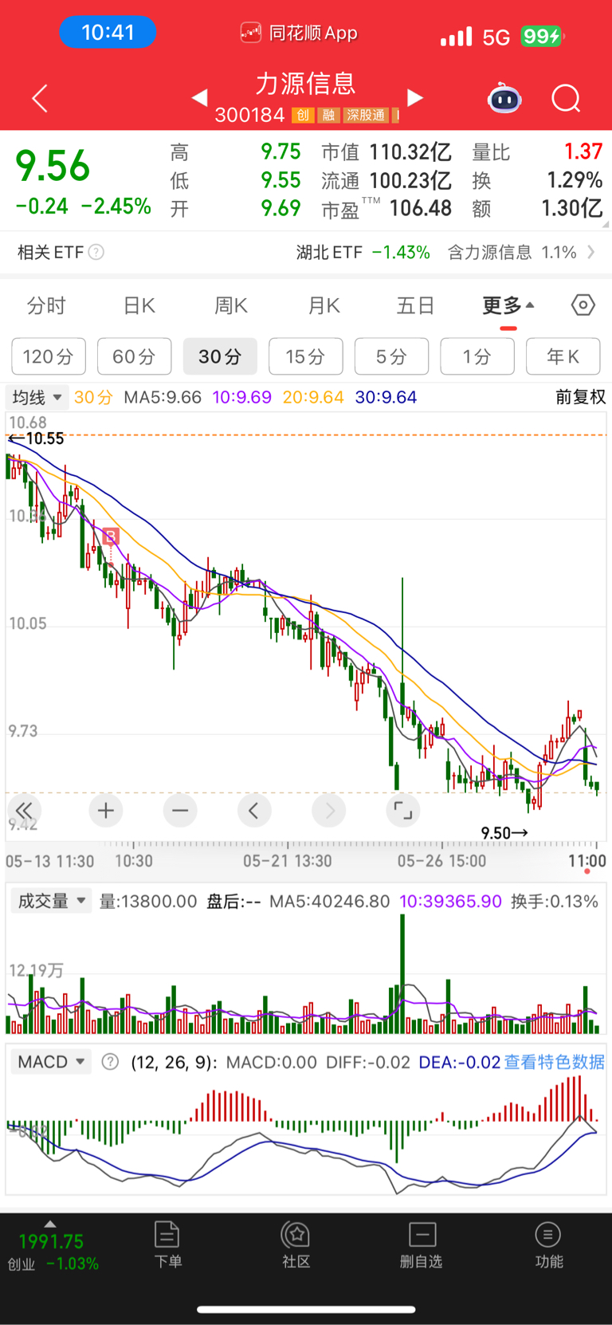The image size is (612, 1325).
Task: Tap the 创 board tag
Action: (303, 116)
